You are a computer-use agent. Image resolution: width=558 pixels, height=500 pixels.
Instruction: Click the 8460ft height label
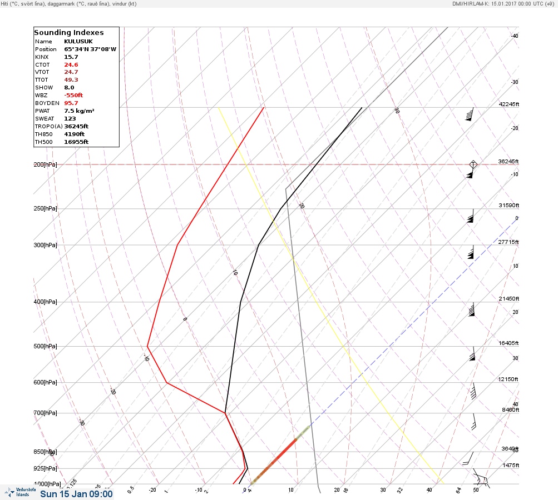click(510, 410)
